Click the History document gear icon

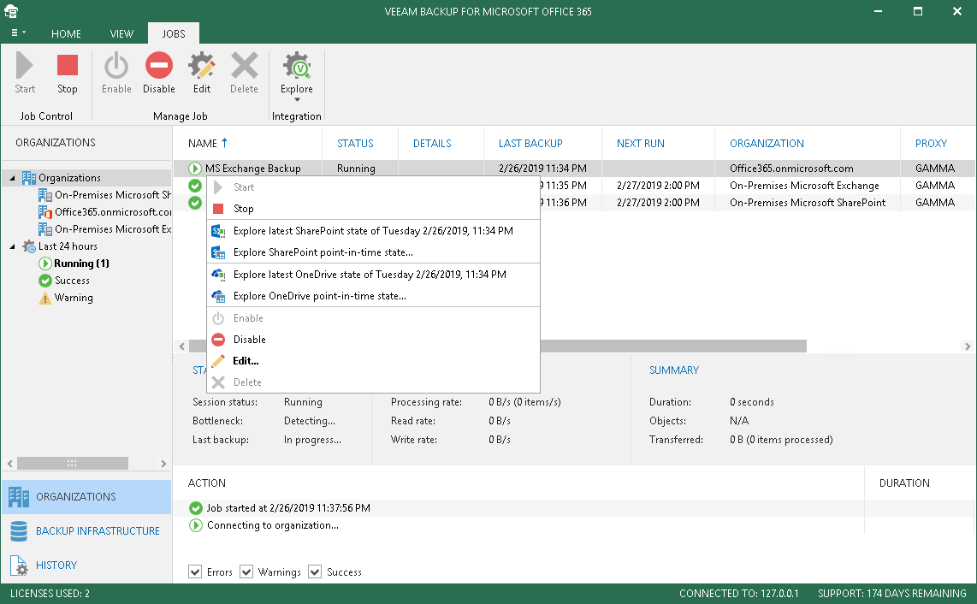[x=19, y=566]
